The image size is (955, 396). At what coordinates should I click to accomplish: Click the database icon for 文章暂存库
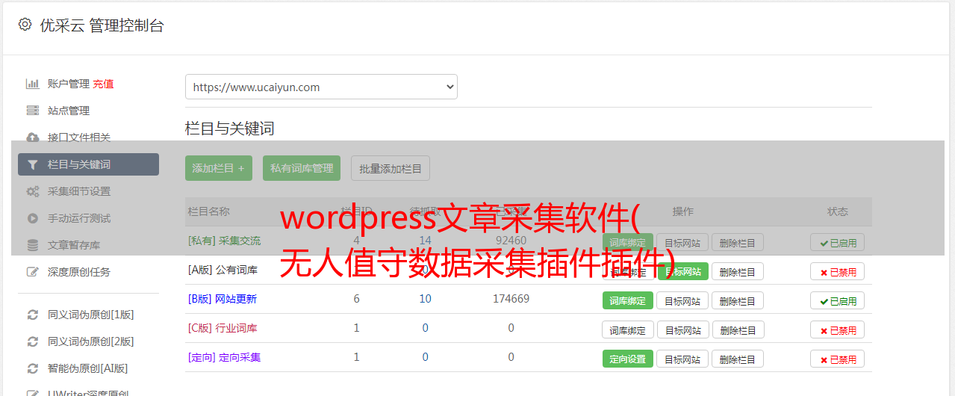32,245
